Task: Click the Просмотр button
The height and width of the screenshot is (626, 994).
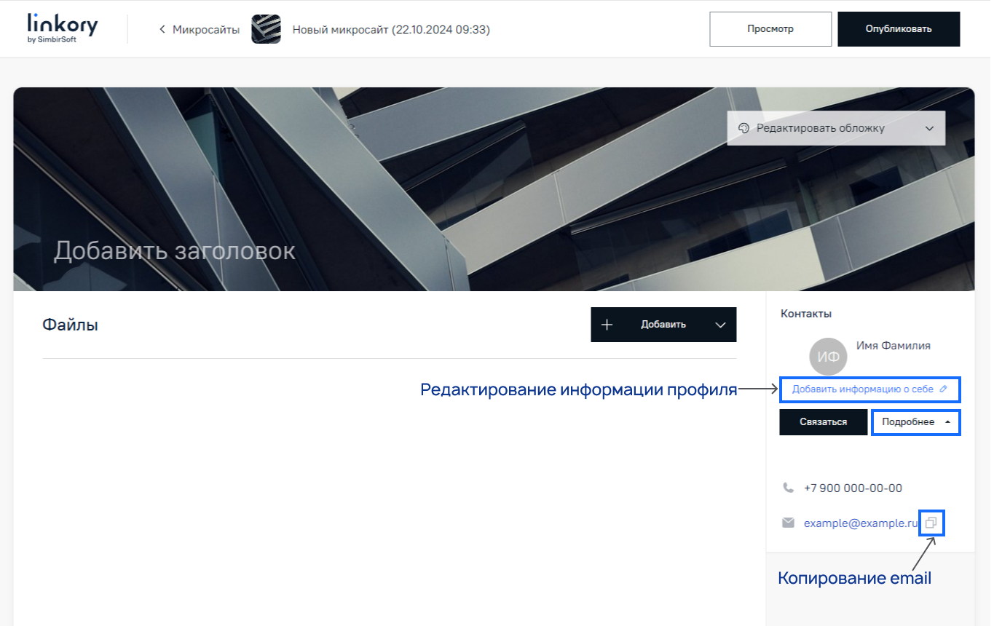Action: [770, 29]
